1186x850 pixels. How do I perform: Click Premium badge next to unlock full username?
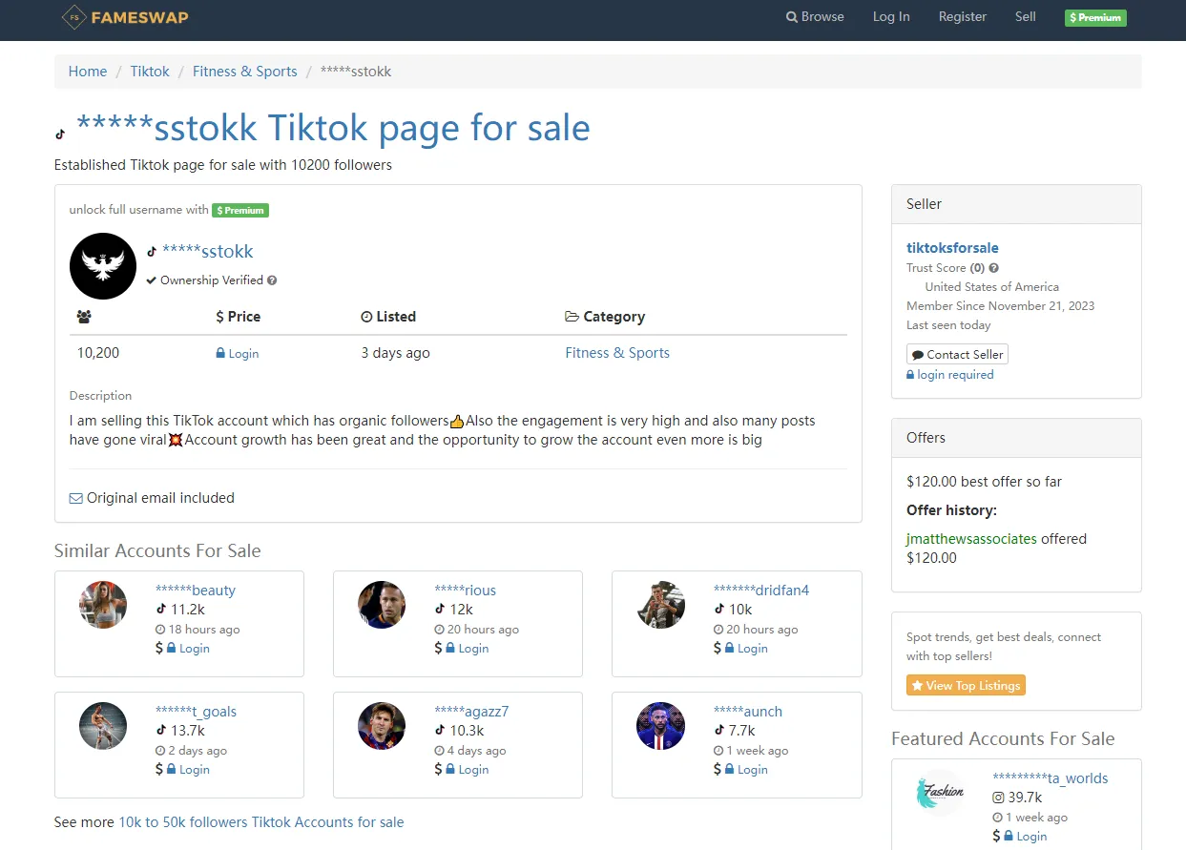(x=240, y=210)
